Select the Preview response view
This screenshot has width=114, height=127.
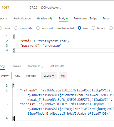[x=31, y=76]
